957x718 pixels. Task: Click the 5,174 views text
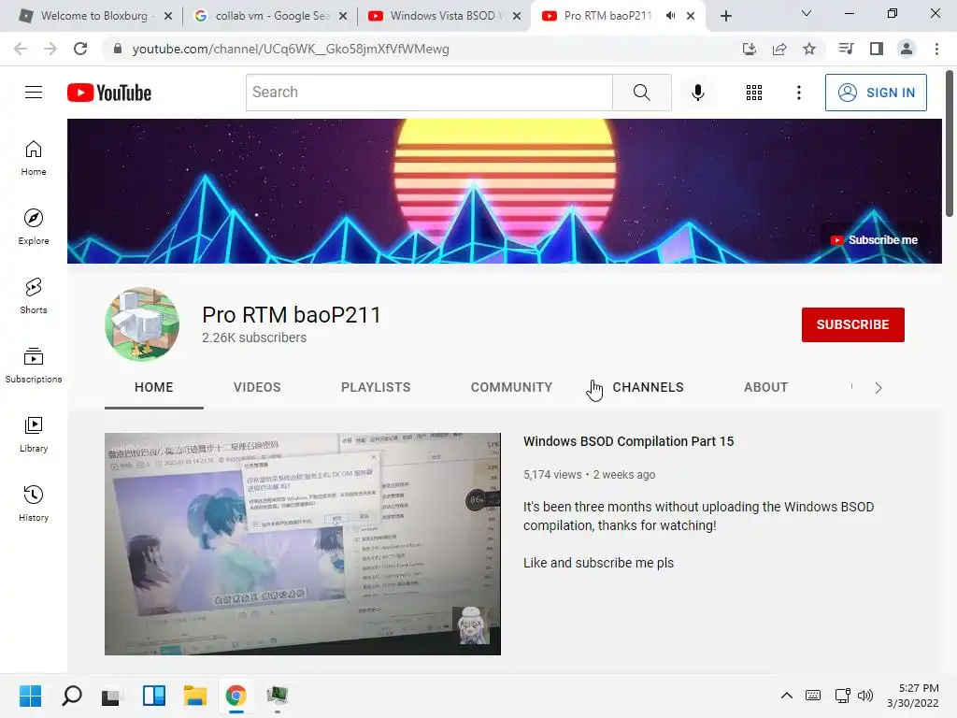click(552, 475)
